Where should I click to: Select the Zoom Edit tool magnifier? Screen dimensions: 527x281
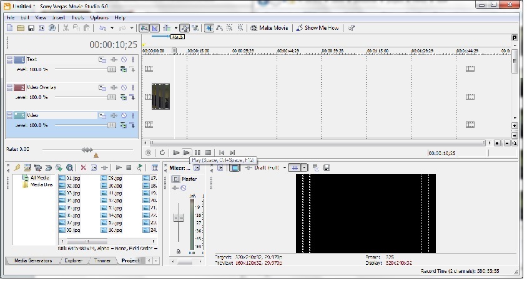click(240, 28)
